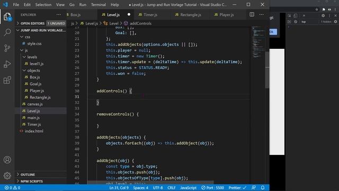339x191 pixels.
Task: Change line endings via CRLF
Action: point(172,188)
